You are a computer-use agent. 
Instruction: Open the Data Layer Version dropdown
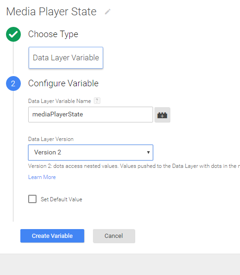(91, 153)
